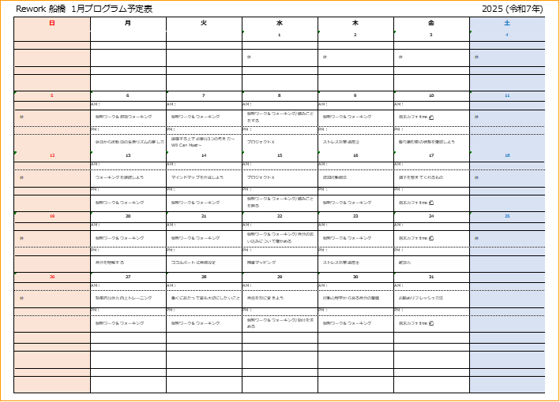Screen dimensions: 560x402
Task: Click the 'マインドマップ' entry on January 14
Action: point(197,177)
